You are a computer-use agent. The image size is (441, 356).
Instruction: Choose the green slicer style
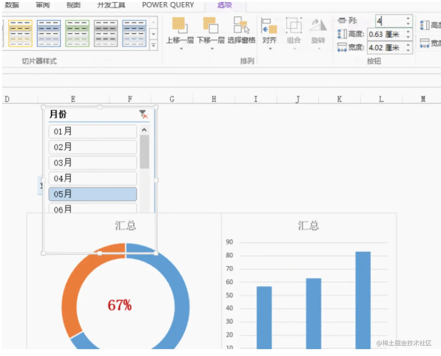coord(77,33)
